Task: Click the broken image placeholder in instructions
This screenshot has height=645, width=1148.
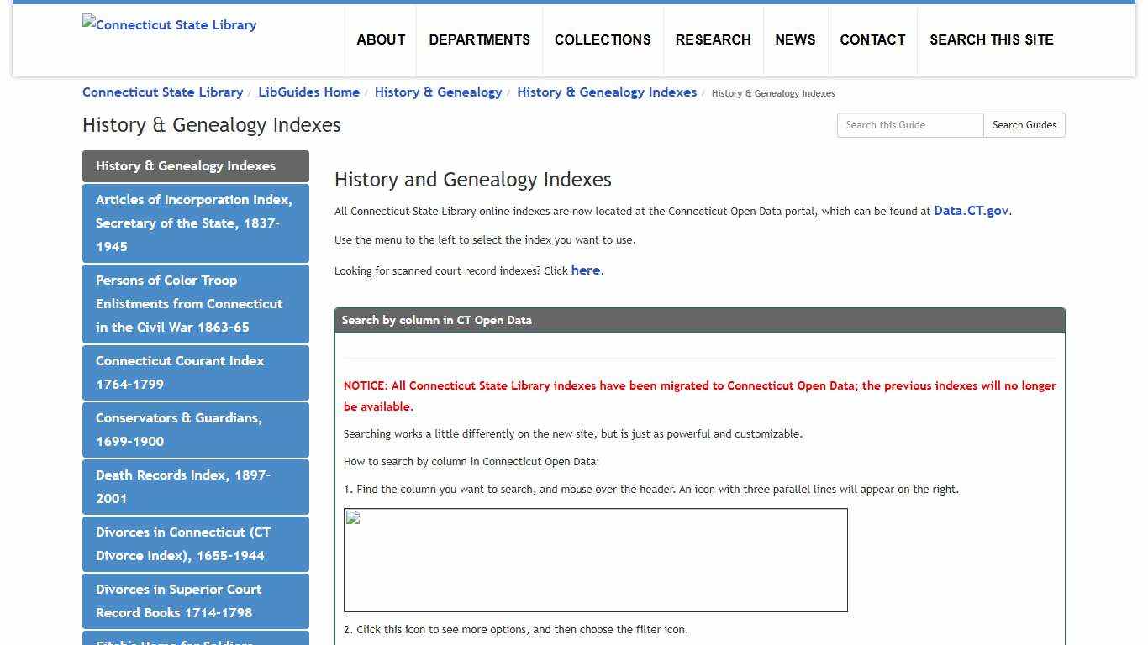Action: (597, 559)
